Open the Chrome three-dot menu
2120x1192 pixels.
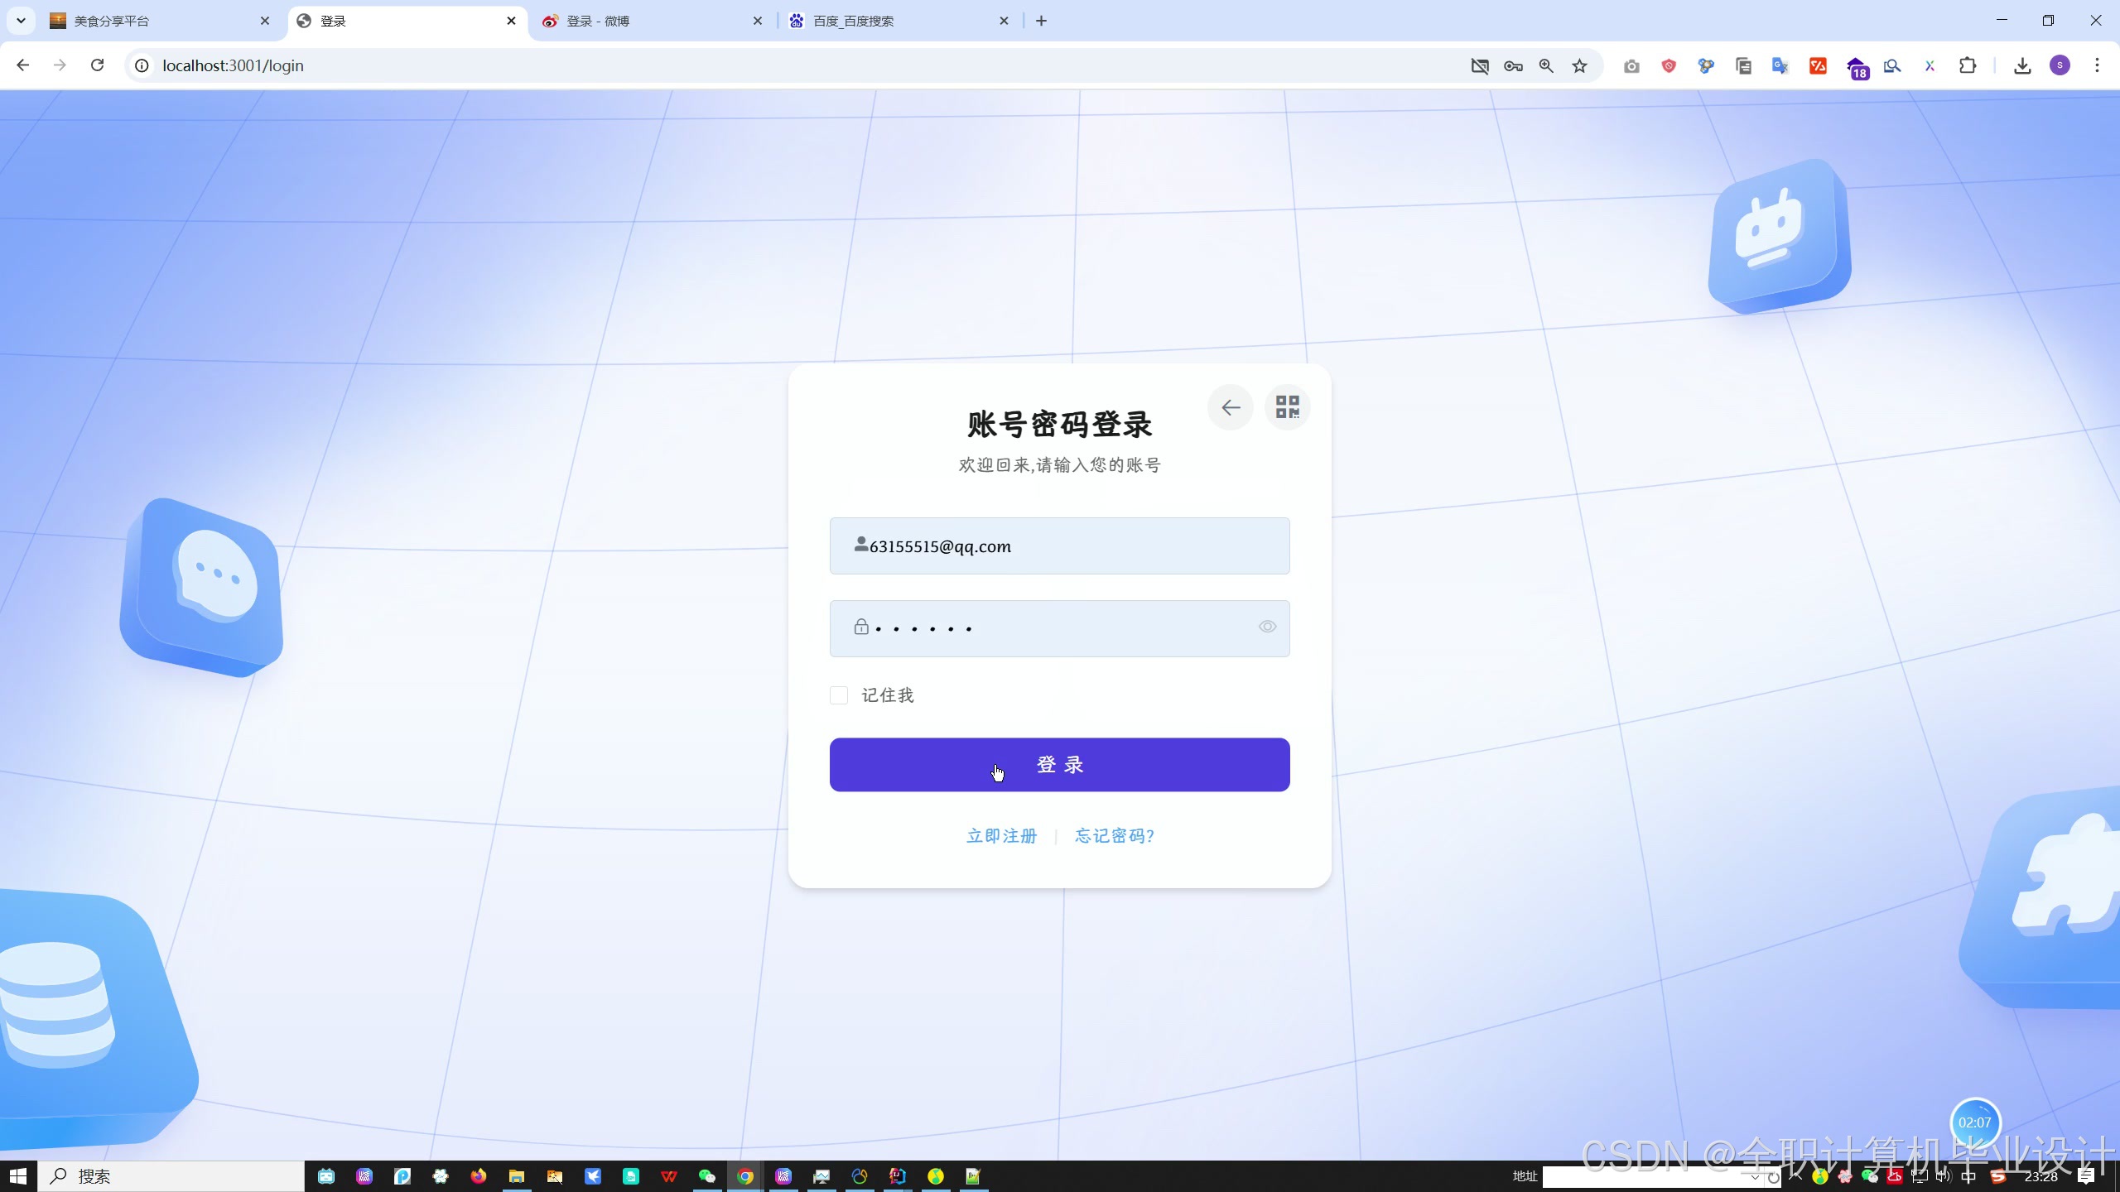(x=2097, y=65)
